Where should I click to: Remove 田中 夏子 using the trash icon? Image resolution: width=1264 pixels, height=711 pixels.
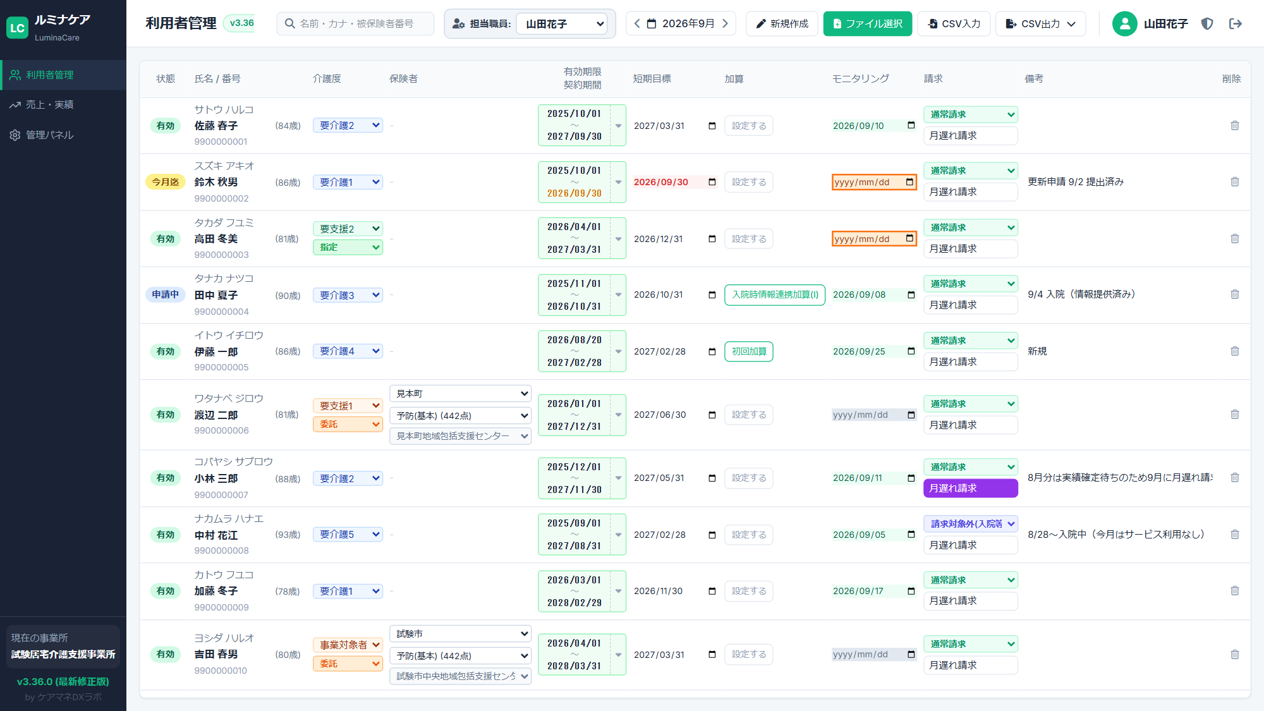(1234, 295)
